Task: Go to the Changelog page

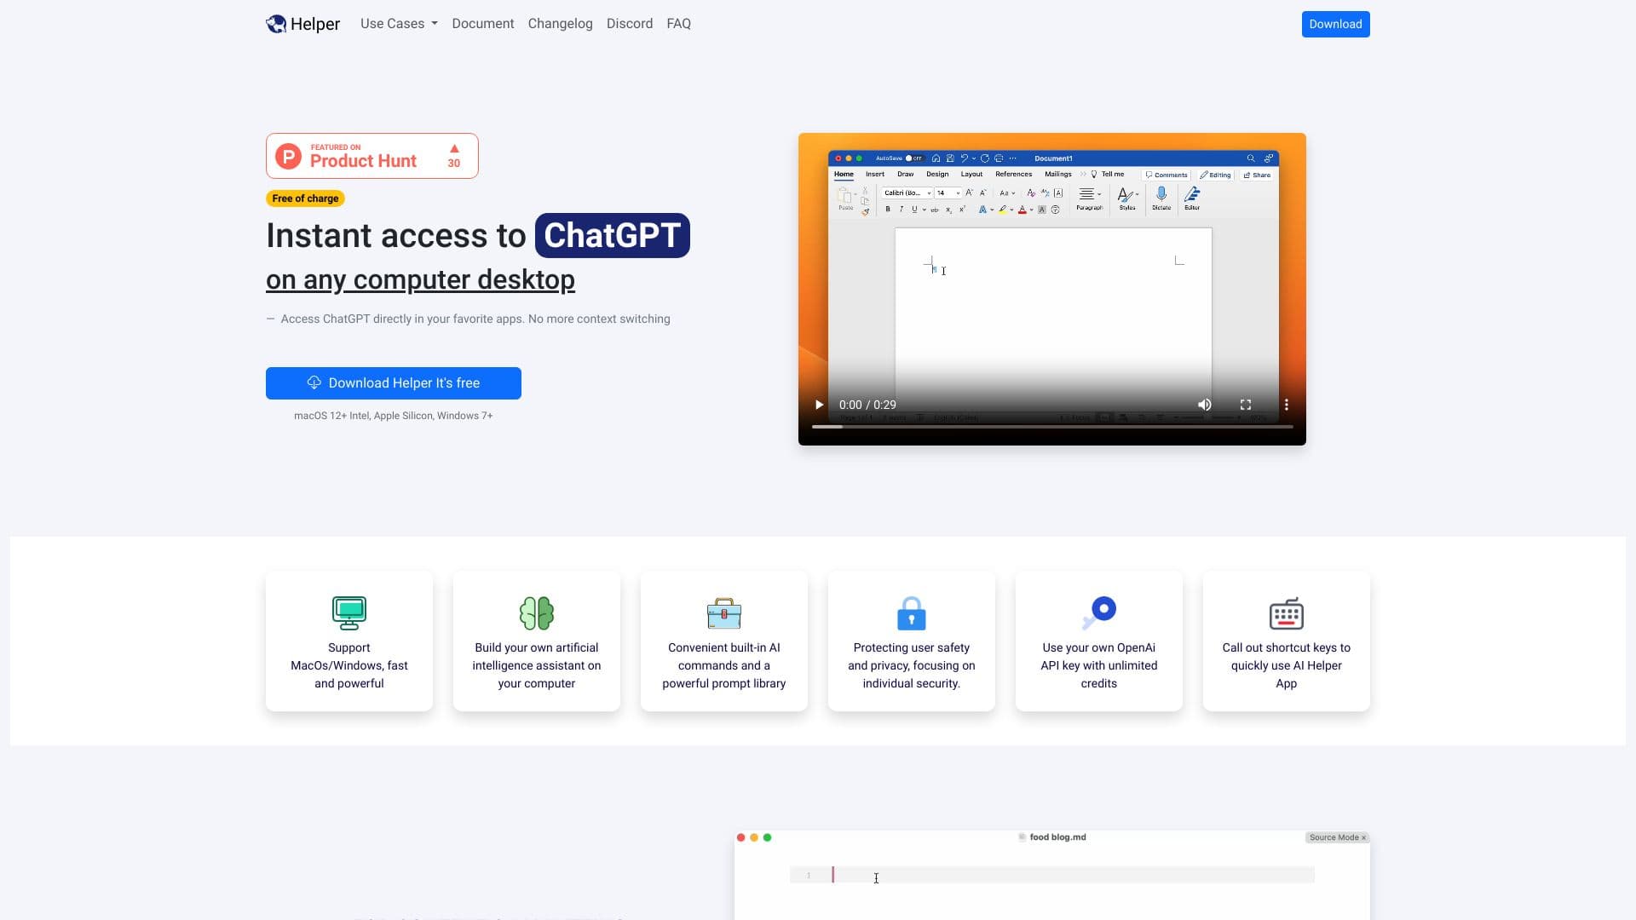Action: [560, 24]
